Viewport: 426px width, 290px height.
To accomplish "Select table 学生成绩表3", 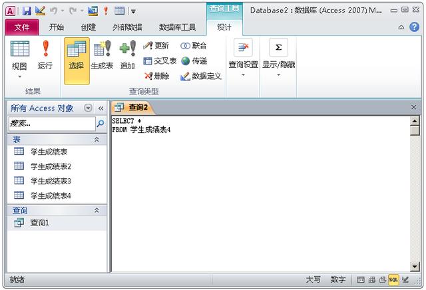I will coord(57,181).
